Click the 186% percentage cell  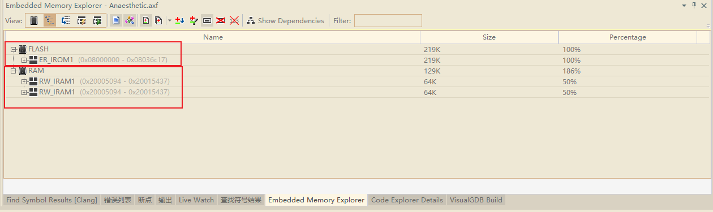point(572,71)
